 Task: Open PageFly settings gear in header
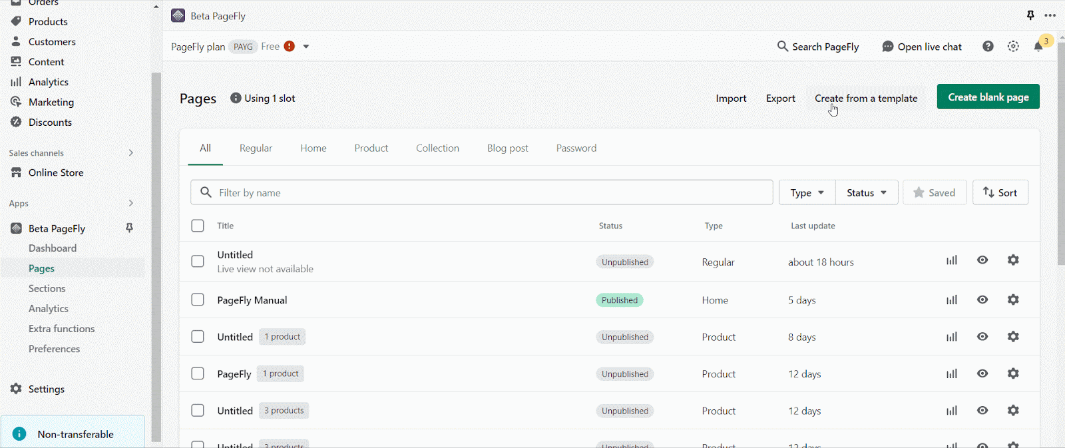click(x=1013, y=47)
